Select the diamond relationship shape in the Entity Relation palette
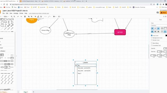 [x=12, y=64]
